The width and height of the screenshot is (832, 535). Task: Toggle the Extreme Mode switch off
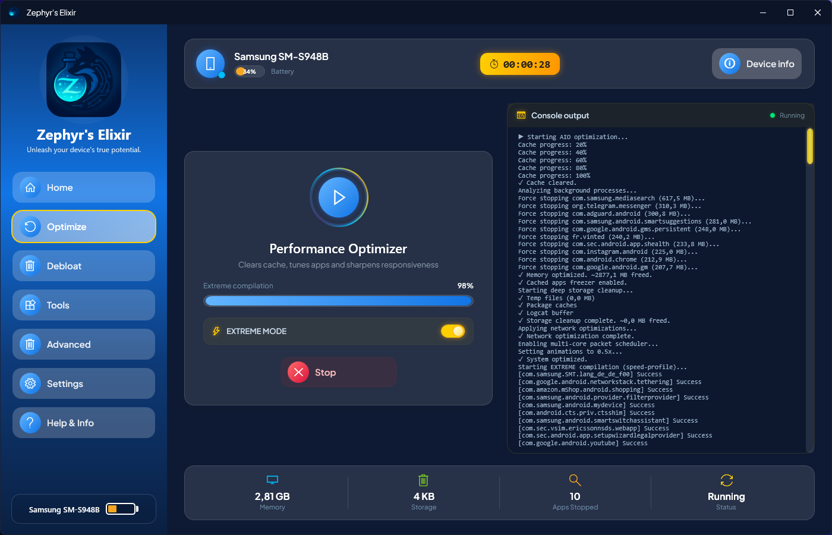click(x=453, y=331)
